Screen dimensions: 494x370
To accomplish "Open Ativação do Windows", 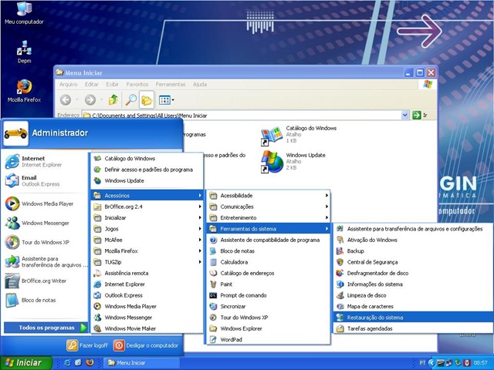I will [x=414, y=240].
